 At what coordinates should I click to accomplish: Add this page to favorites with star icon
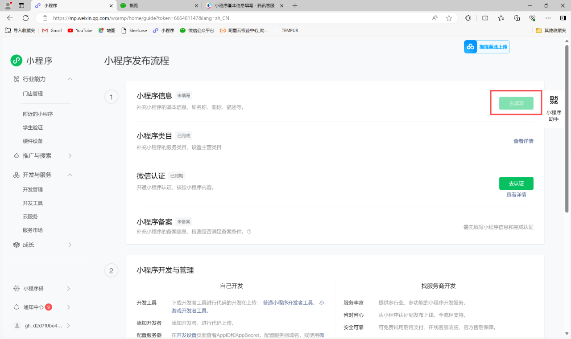pos(449,18)
